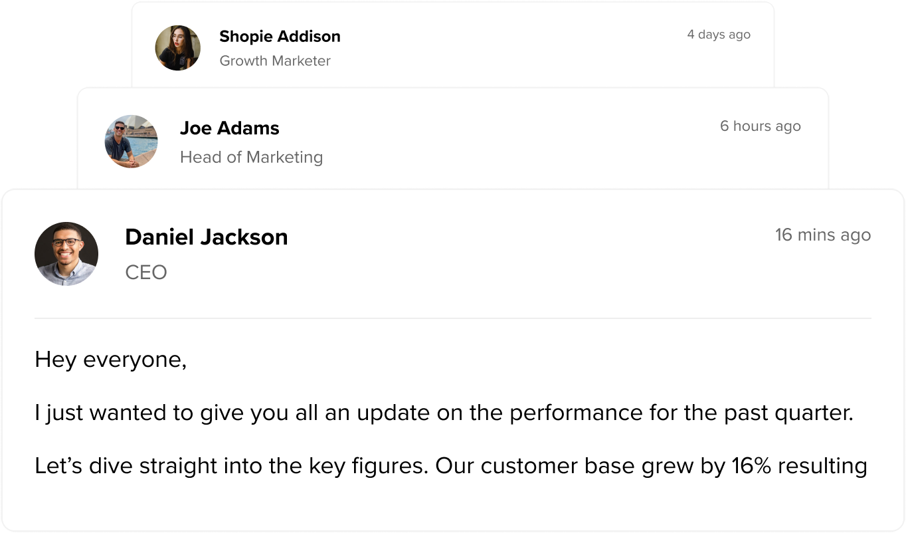
Task: Expand the collapsed Shopie Addison message card
Action: 453,45
